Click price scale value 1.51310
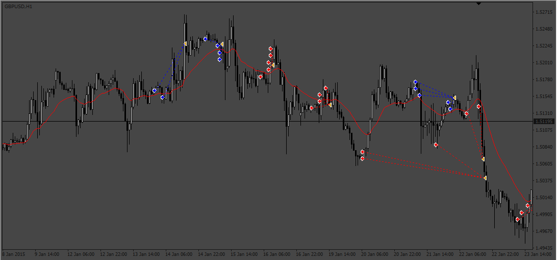Image resolution: width=557 pixels, height=260 pixels. point(545,113)
